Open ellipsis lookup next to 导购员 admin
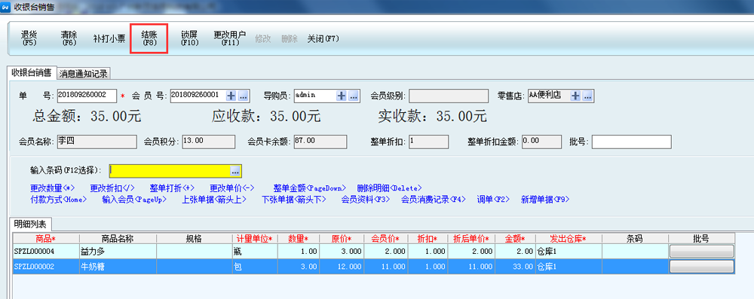The height and width of the screenshot is (299, 754). [354, 96]
